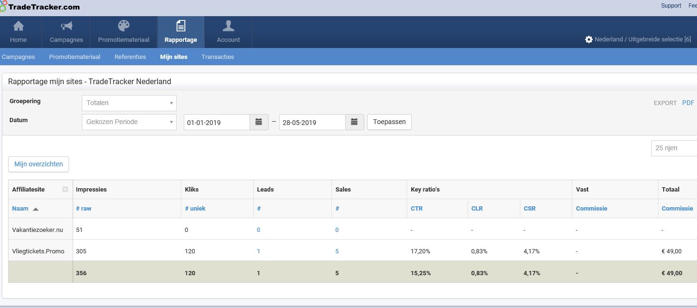Open the 25 rijen dropdown
This screenshot has width=697, height=308.
click(x=674, y=148)
